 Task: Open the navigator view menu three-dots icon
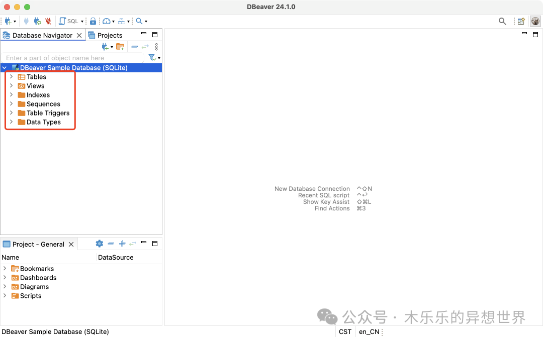tap(156, 47)
